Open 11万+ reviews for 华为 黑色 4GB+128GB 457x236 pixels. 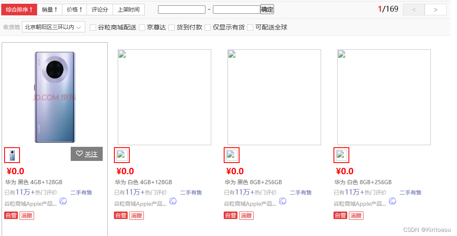click(25, 192)
